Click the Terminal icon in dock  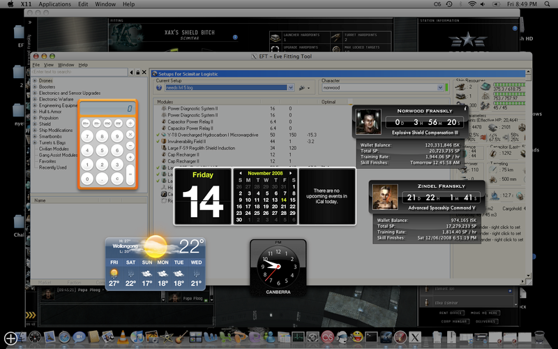coord(371,336)
